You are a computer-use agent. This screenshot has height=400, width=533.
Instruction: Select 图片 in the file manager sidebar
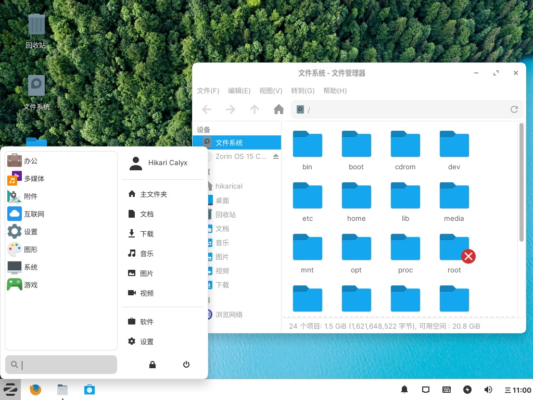tap(222, 256)
